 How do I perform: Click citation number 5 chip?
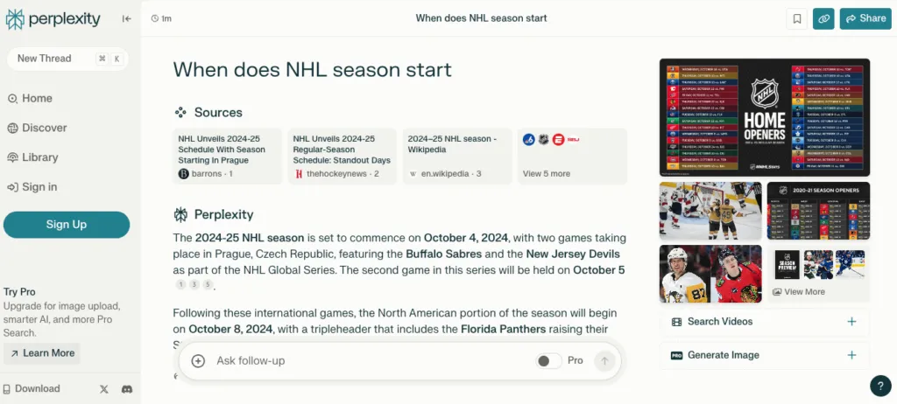tap(208, 284)
